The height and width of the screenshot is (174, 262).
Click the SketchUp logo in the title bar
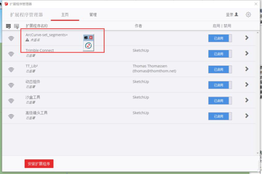(x=6, y=4)
